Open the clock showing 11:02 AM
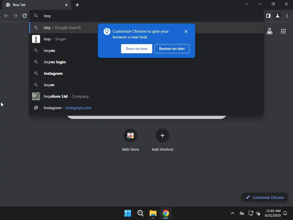 pos(273,213)
